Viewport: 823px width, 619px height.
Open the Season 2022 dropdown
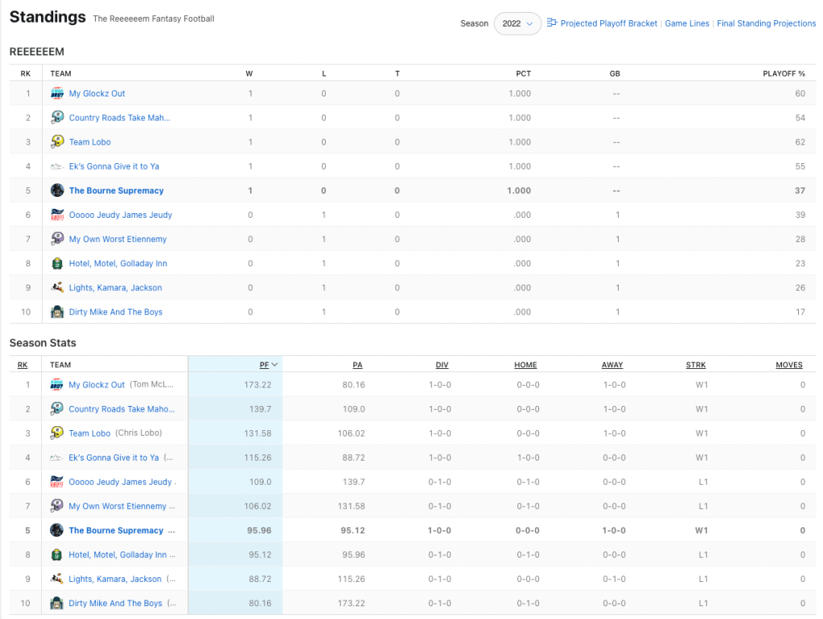517,24
